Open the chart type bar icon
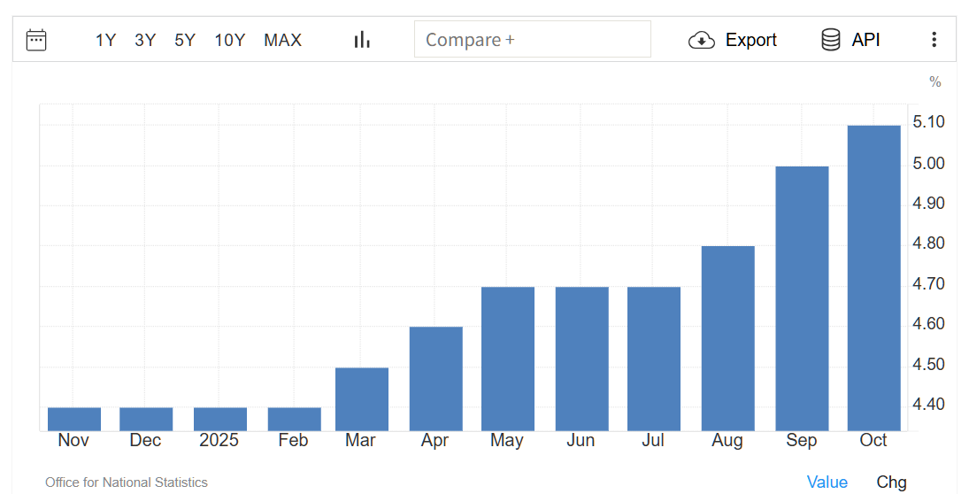Viewport: 969px width, 494px height. point(362,40)
